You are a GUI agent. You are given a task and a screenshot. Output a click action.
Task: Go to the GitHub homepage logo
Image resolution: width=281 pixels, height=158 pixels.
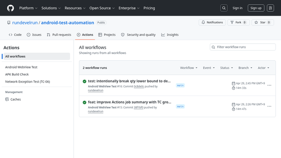[x=10, y=8]
